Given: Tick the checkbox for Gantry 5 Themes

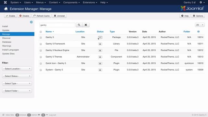Looking at the screenshot, I should pyautogui.click(x=41, y=57).
